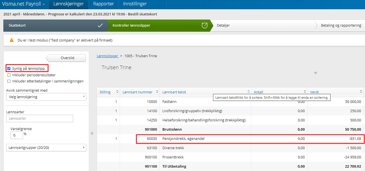Follow the Lønnsslipper breadcrumb link
365x171 pixels.
coord(108,56)
